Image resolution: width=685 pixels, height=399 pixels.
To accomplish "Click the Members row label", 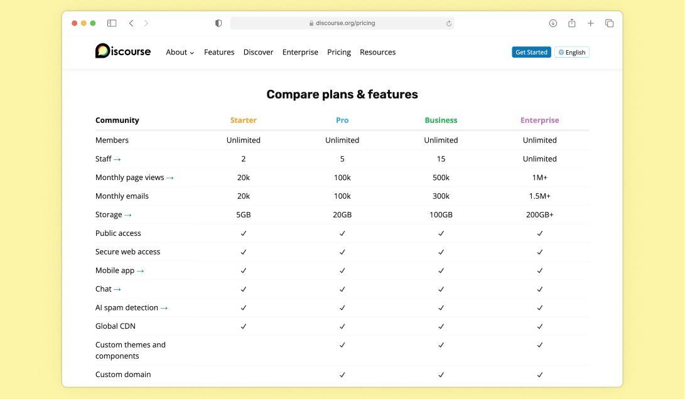I will [112, 140].
